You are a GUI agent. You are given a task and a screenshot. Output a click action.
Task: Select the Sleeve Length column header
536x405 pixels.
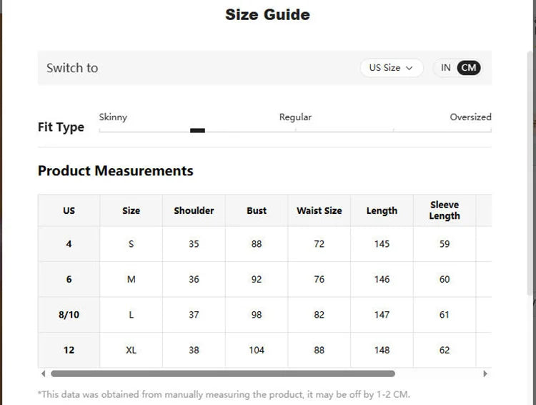click(445, 210)
